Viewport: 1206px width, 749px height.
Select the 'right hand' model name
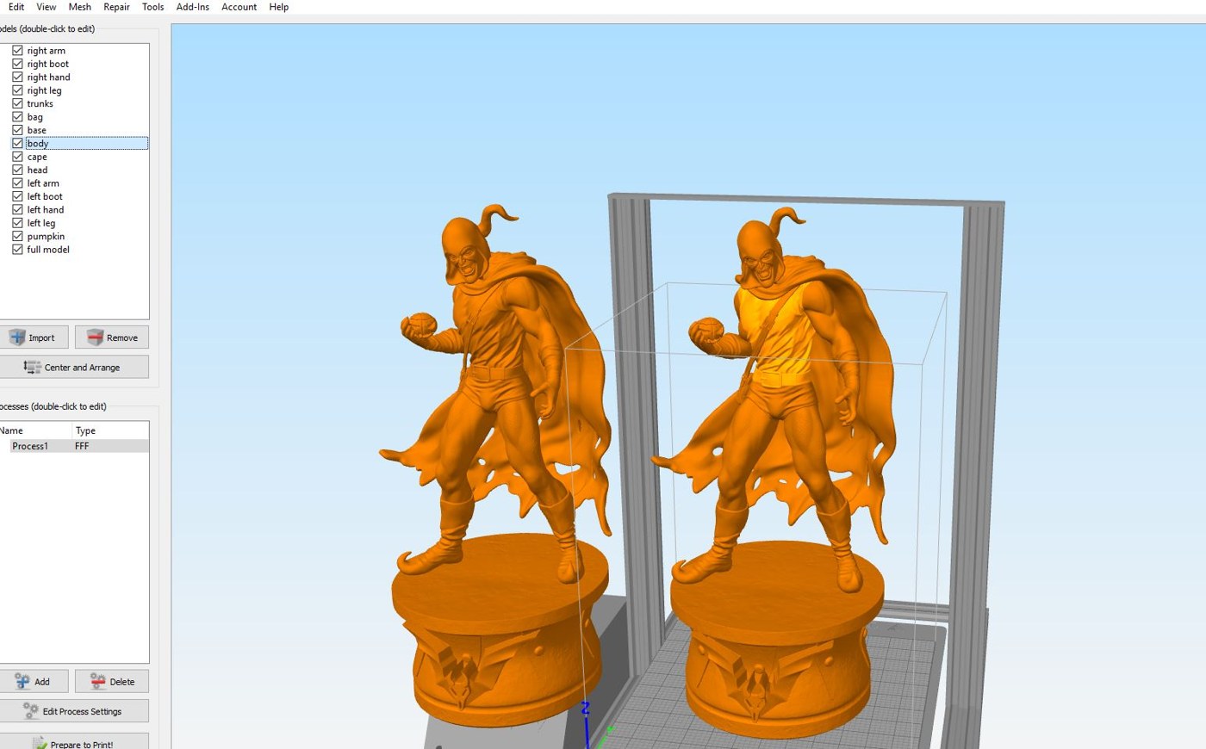(48, 77)
